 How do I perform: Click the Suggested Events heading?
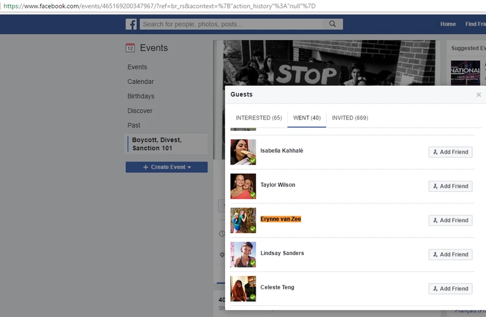tap(468, 48)
